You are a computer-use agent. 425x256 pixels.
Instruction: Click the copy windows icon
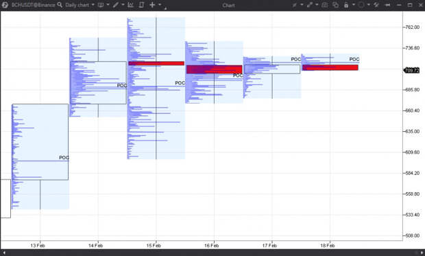coord(336,5)
